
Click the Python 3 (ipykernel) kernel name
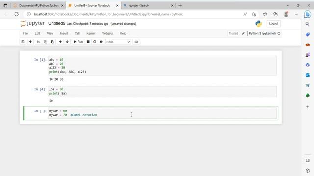[x=262, y=33]
